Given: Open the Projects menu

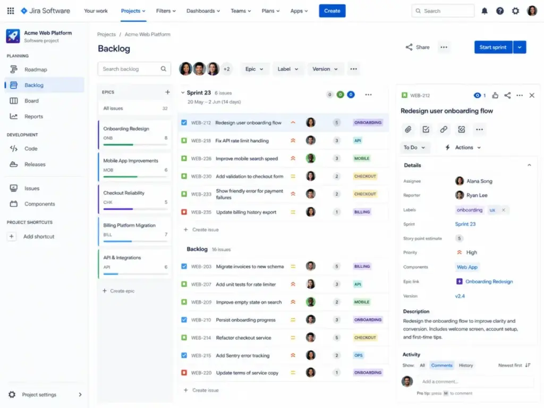Looking at the screenshot, I should pos(133,11).
